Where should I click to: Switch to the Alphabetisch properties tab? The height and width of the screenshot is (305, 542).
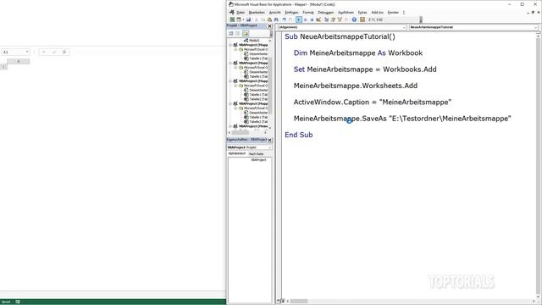[x=237, y=153]
